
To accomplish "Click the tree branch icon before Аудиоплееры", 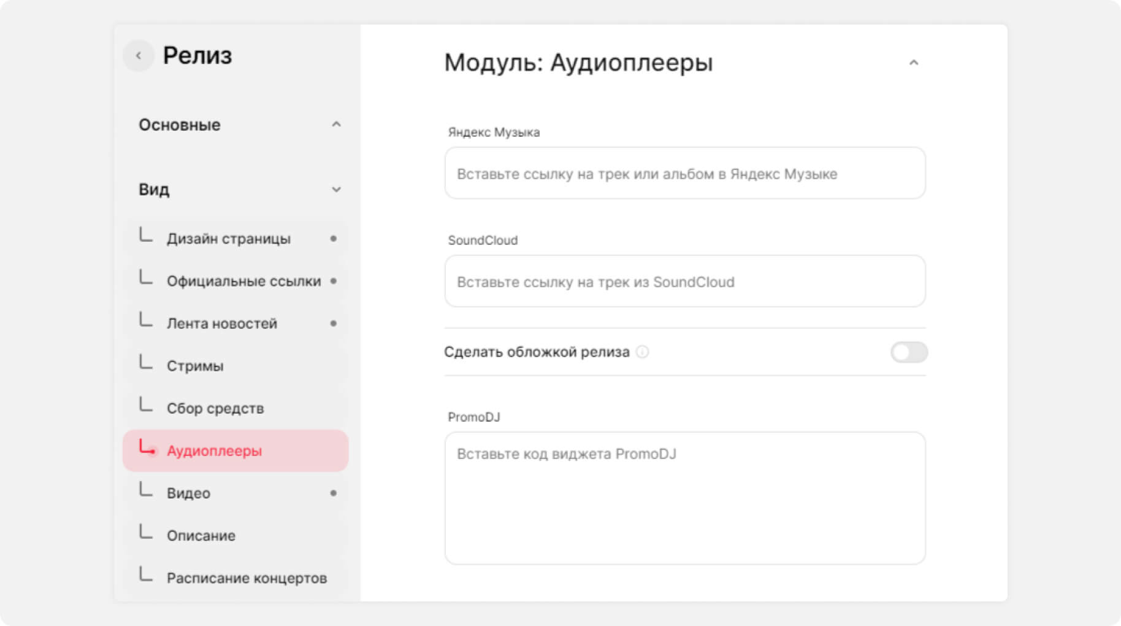I will (x=147, y=448).
